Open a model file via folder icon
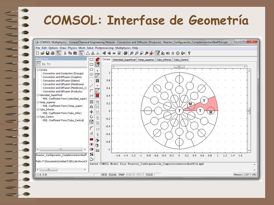 coord(43,53)
